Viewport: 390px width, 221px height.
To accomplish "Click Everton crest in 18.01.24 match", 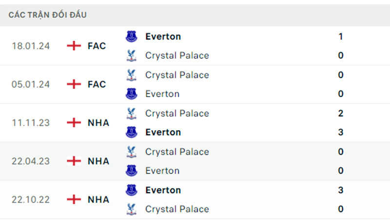I will tap(131, 36).
